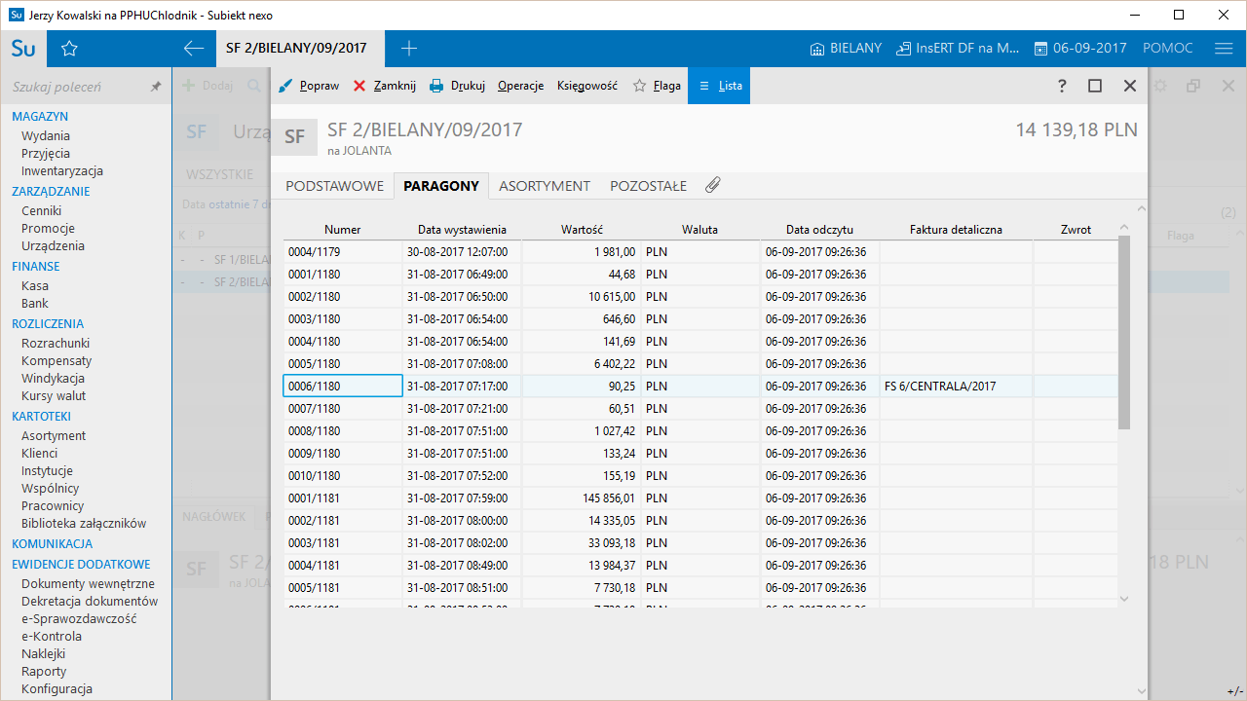Click in the Szukaj poleceń field
The width and height of the screenshot is (1247, 701).
(76, 87)
